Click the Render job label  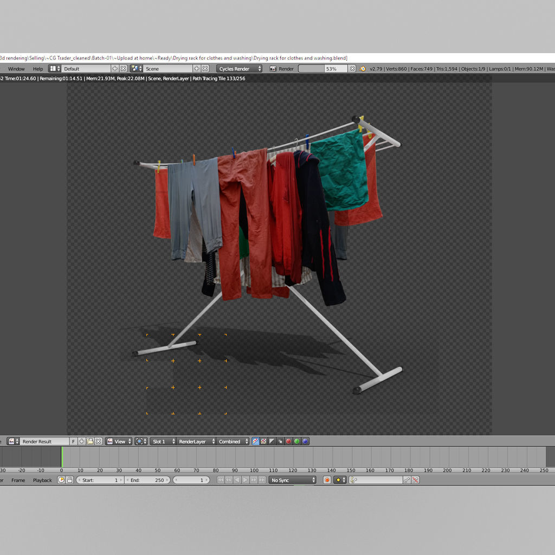(286, 69)
